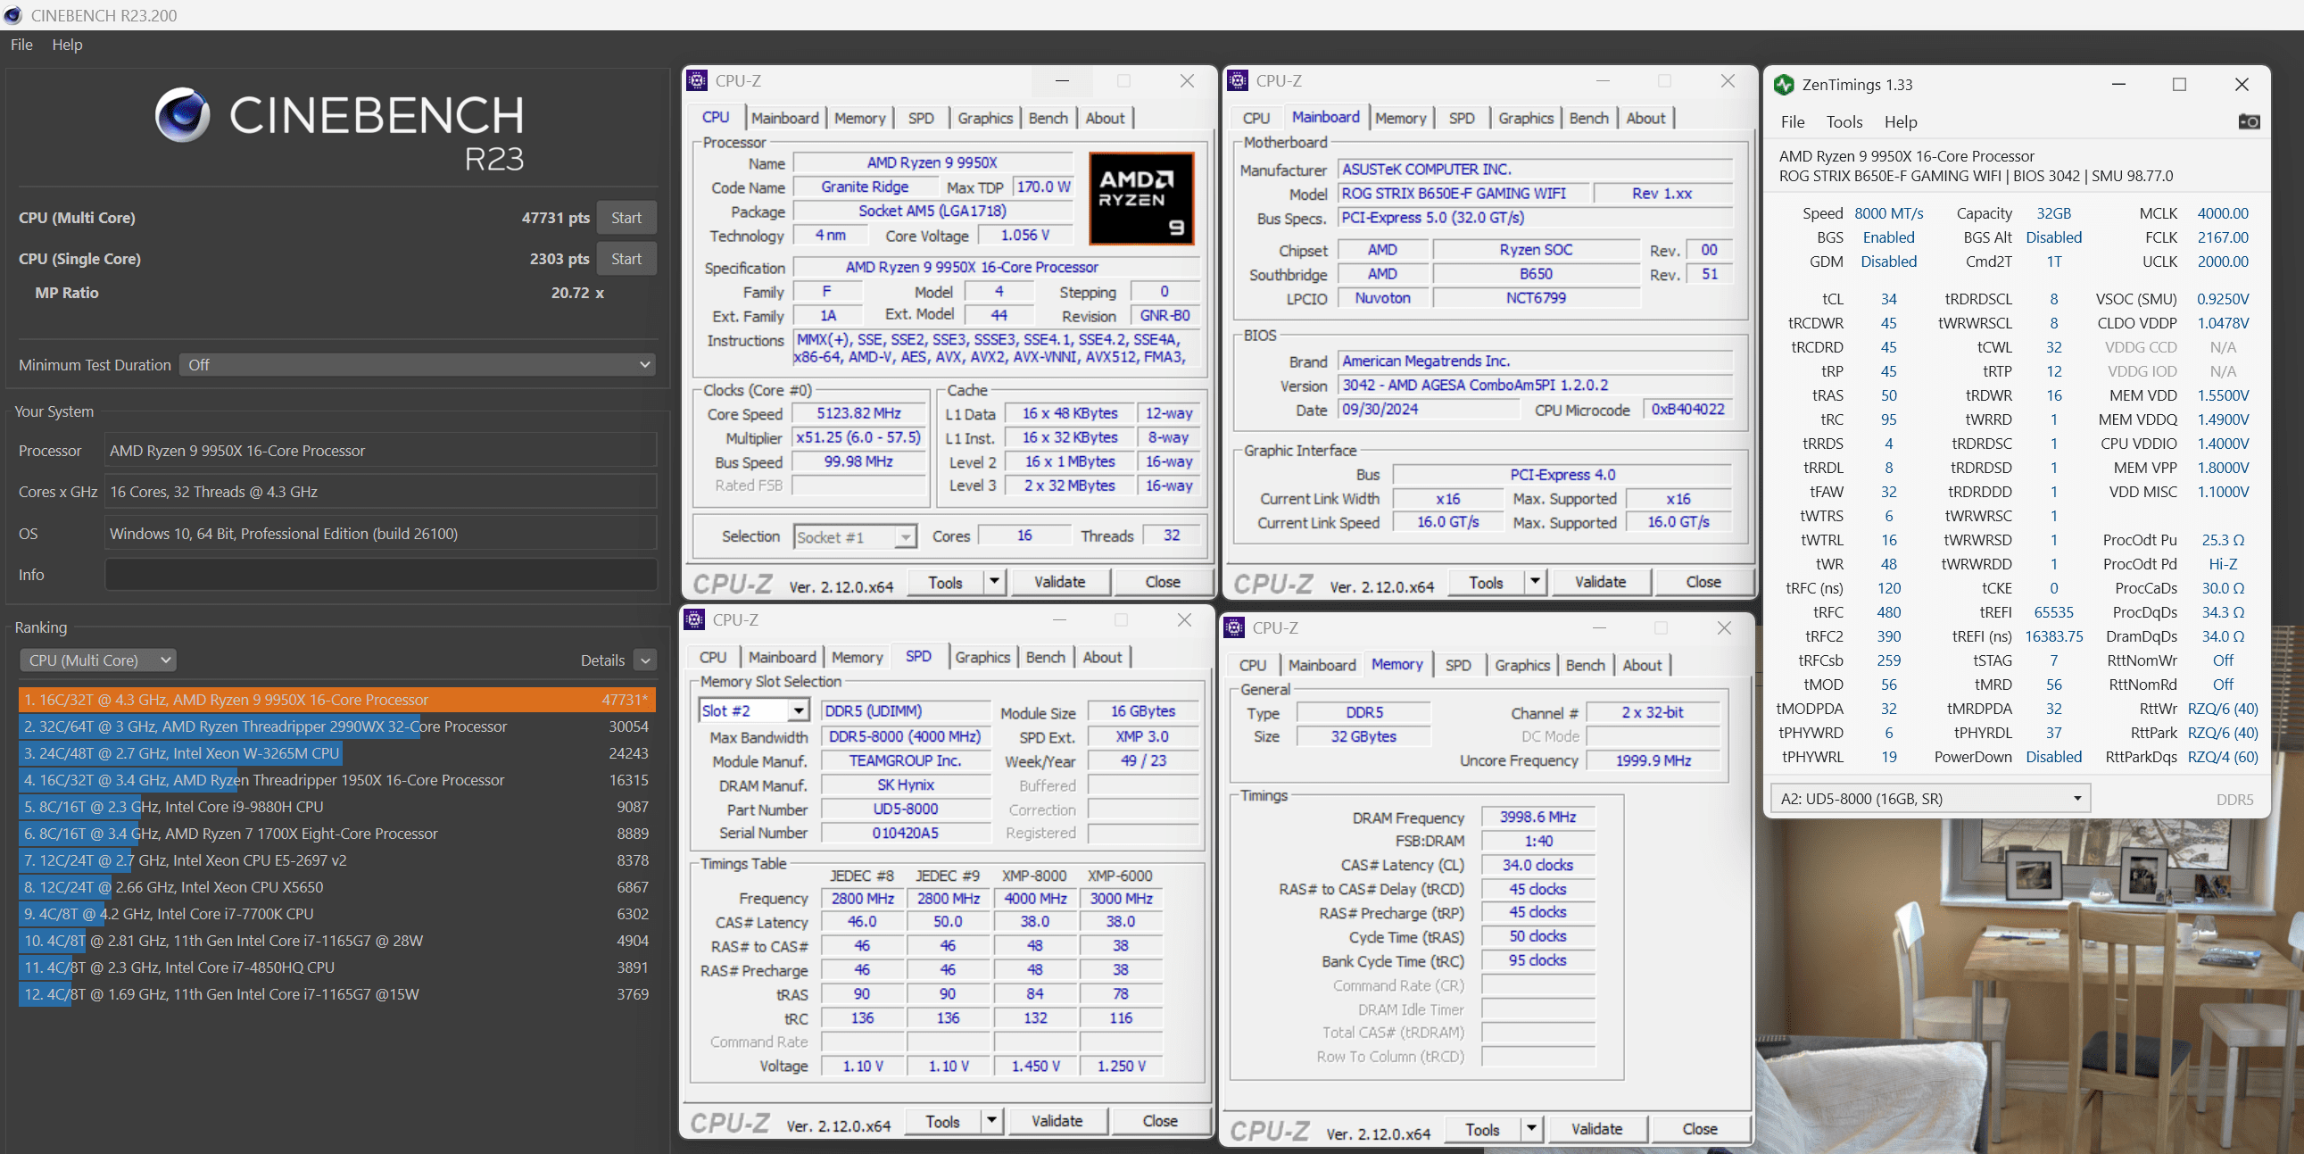Open the Minimum Test Duration dropdown

417,365
